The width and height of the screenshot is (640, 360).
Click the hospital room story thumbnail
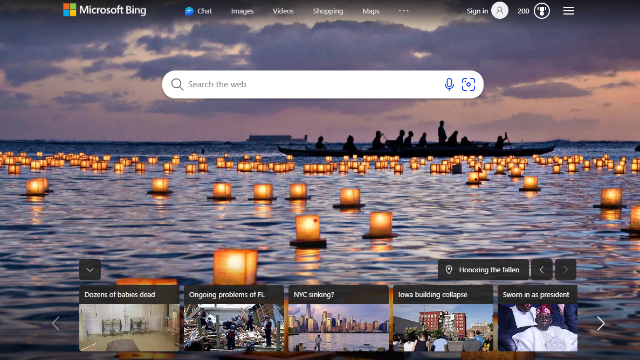(x=129, y=327)
